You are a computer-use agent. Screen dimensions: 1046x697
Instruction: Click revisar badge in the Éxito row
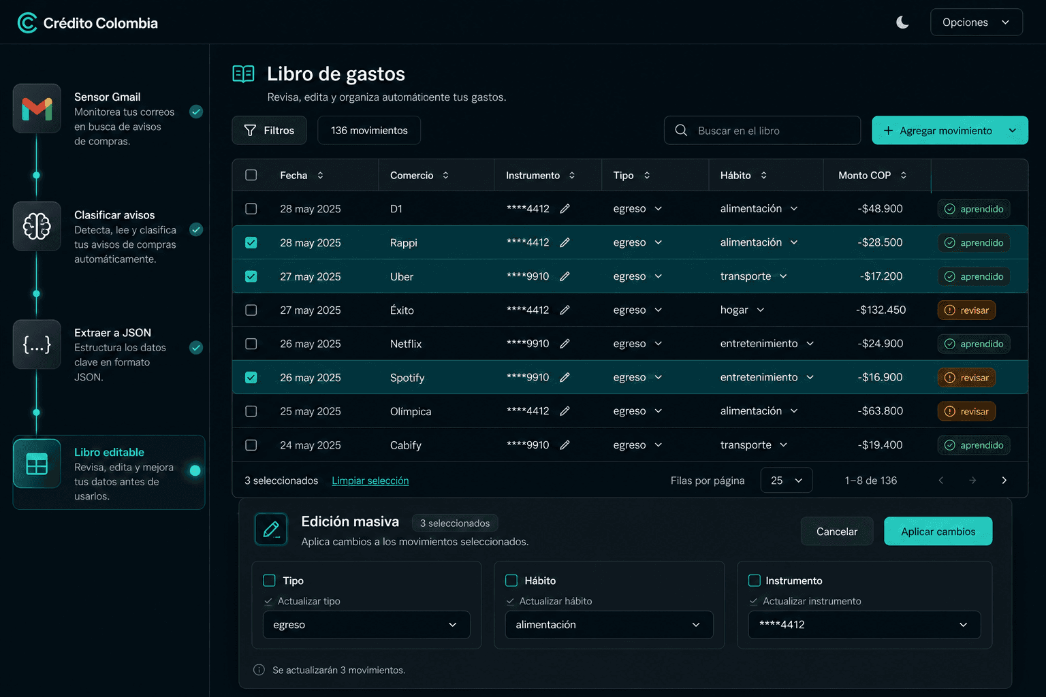coord(967,310)
